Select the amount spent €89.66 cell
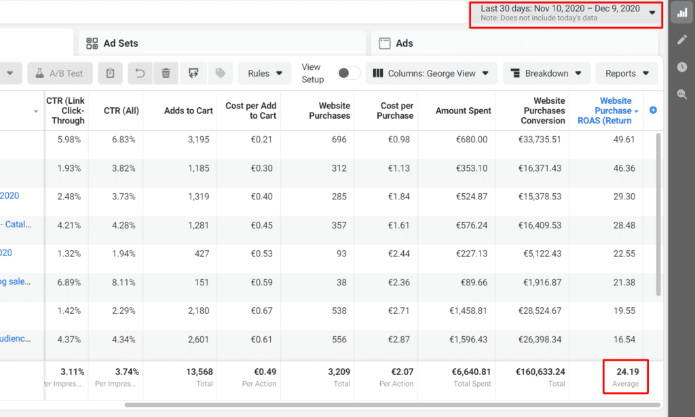695x417 pixels. pyautogui.click(x=474, y=283)
